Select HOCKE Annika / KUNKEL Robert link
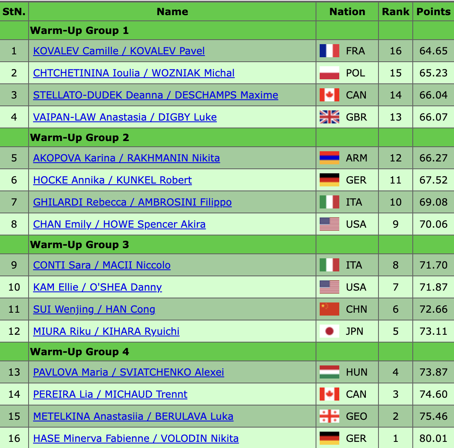This screenshot has height=448, width=454. coord(112,180)
